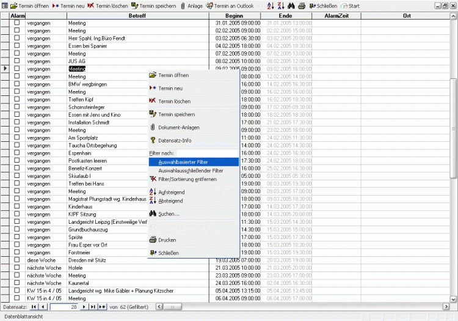The width and height of the screenshot is (458, 321).
Task: Click the binoculars search icon in toolbar
Action: (x=291, y=6)
